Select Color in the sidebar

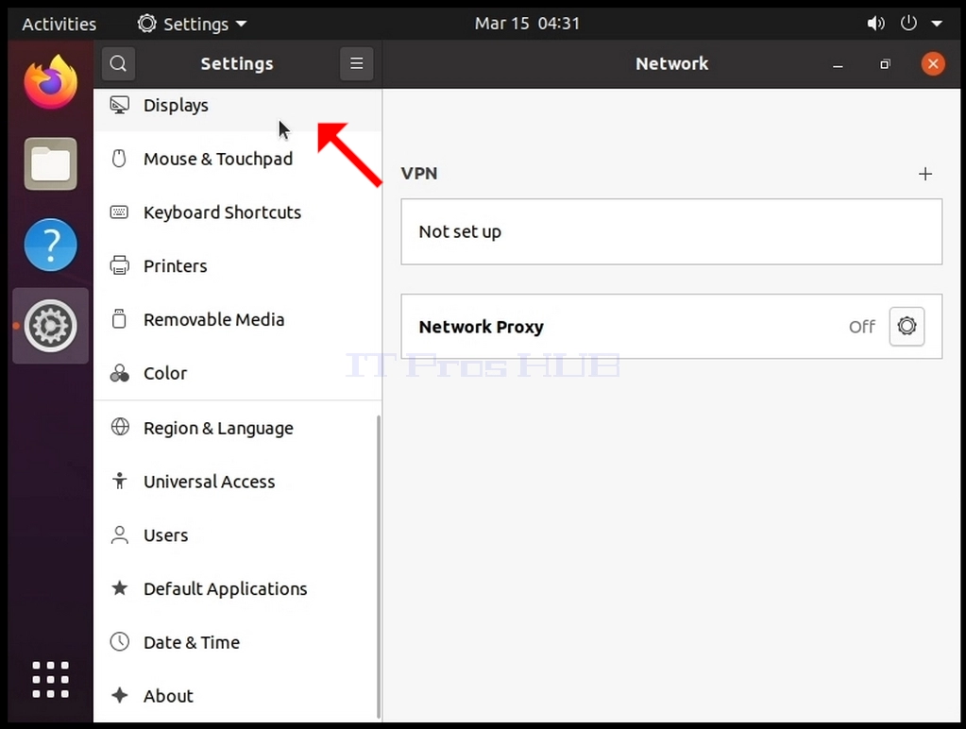pyautogui.click(x=238, y=373)
